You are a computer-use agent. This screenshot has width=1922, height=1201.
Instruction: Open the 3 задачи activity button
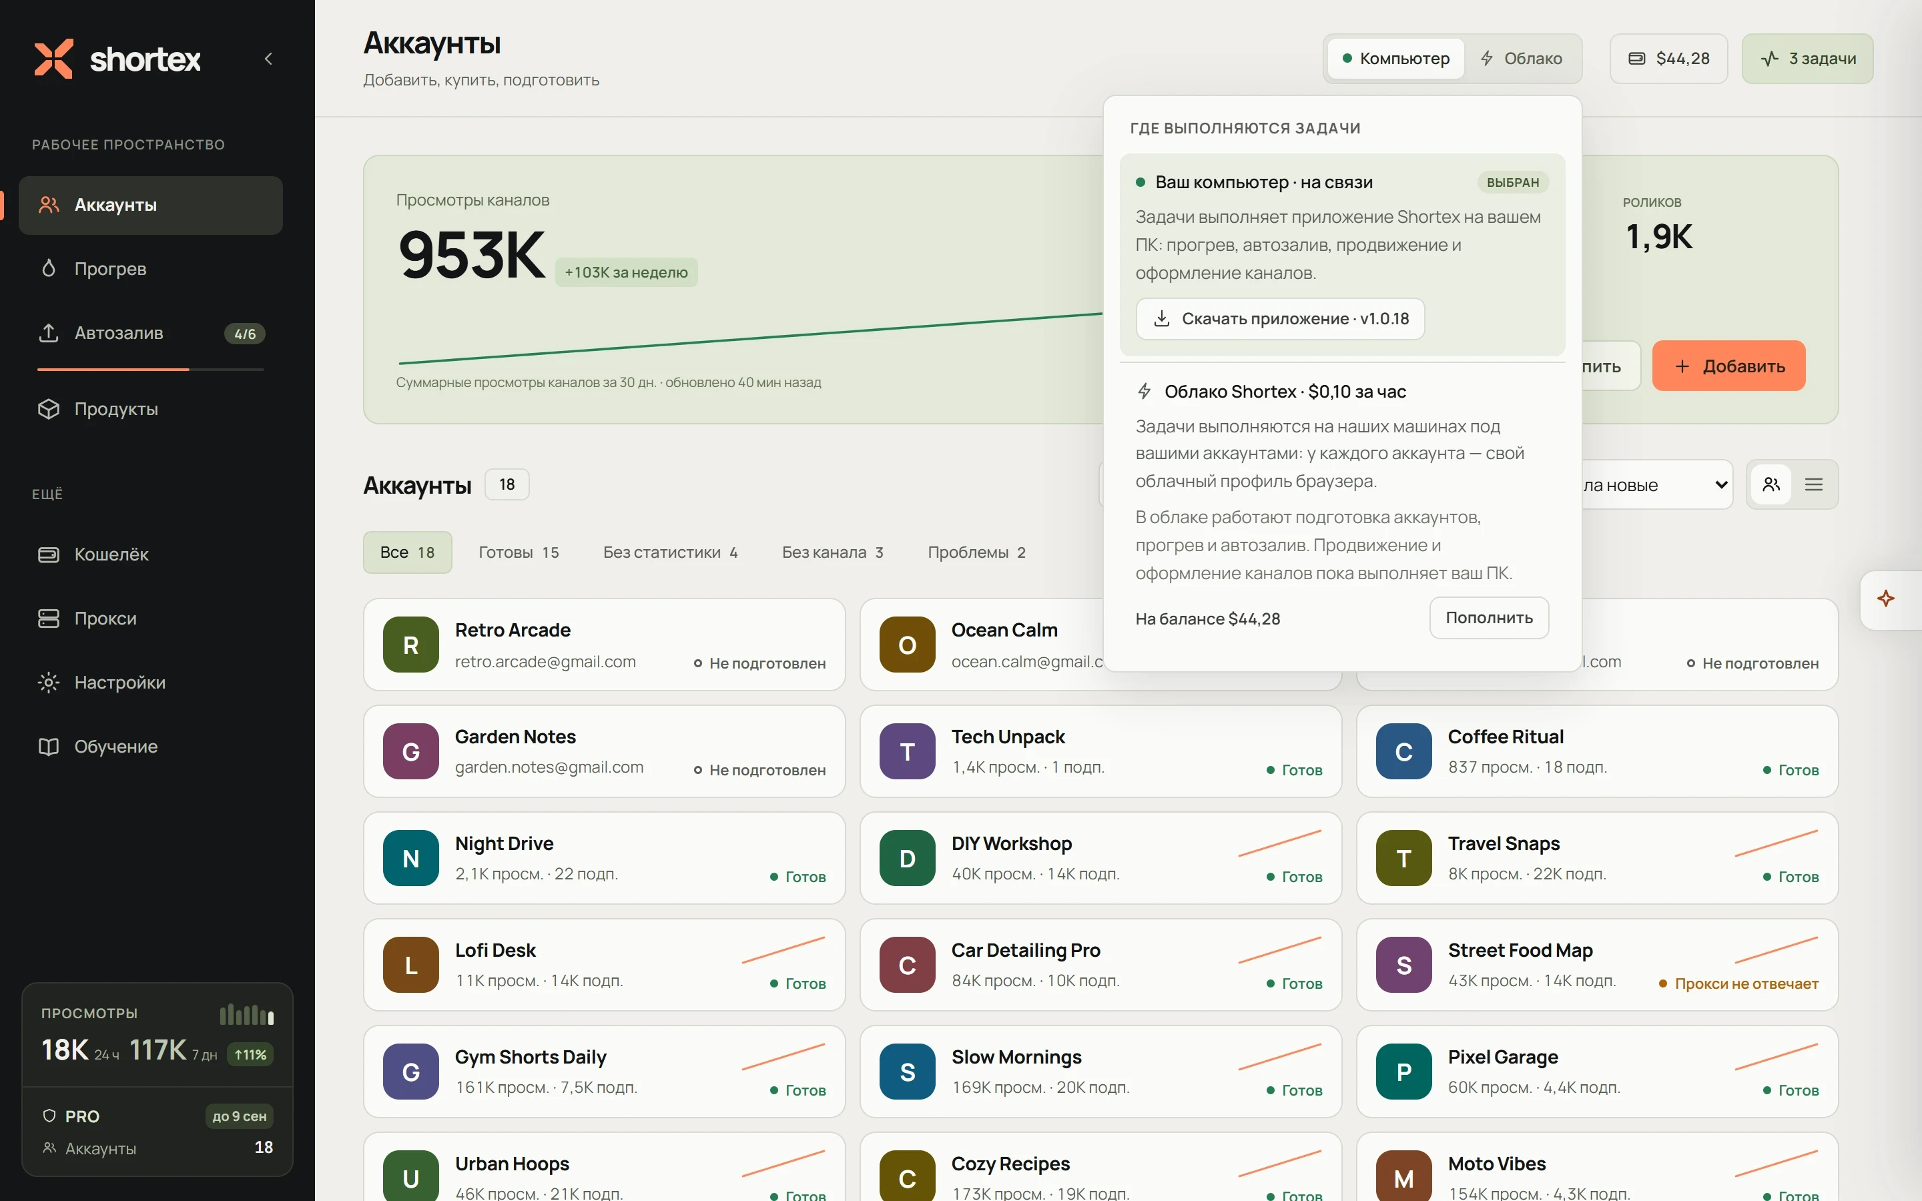point(1808,59)
